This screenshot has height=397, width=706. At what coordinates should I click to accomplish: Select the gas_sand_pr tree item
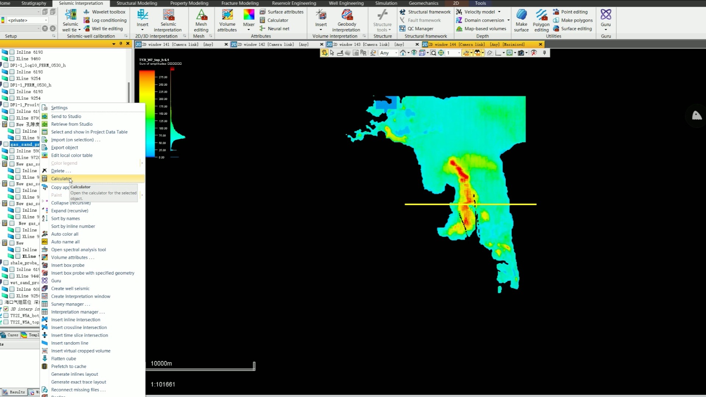click(x=25, y=144)
